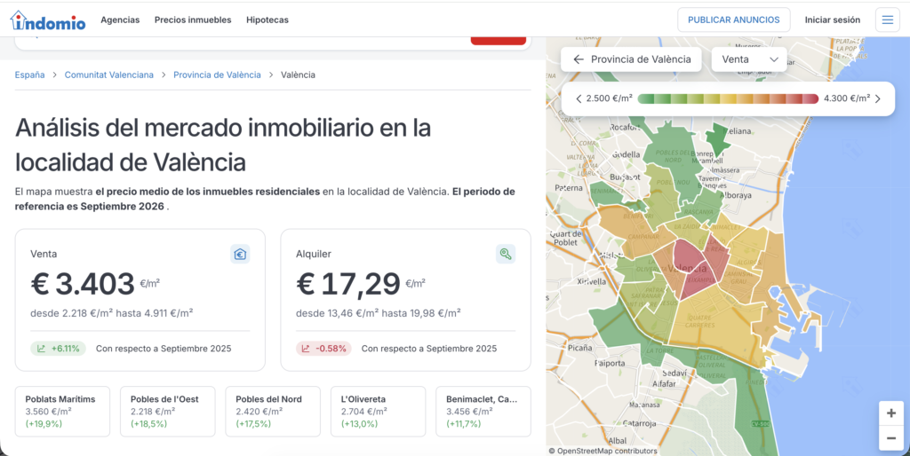
Task: Click the left chevron of price legend
Action: 579,99
